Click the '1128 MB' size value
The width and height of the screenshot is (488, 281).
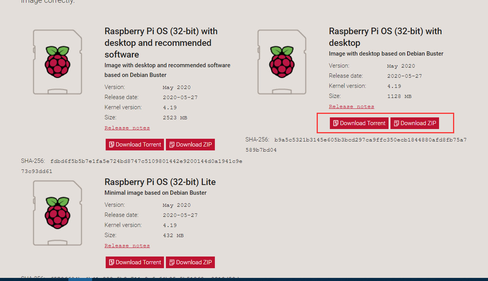pos(399,96)
